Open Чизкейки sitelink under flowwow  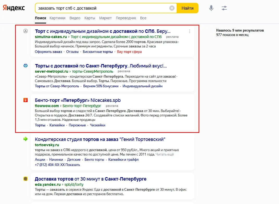coord(98,125)
